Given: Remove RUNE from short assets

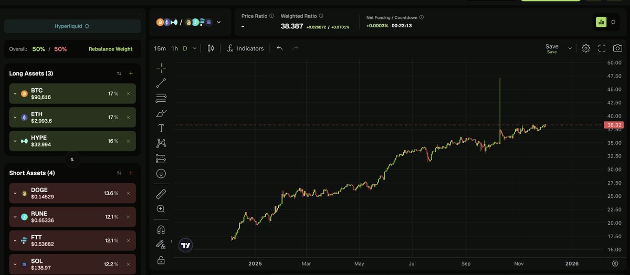Looking at the screenshot, I should click(128, 217).
